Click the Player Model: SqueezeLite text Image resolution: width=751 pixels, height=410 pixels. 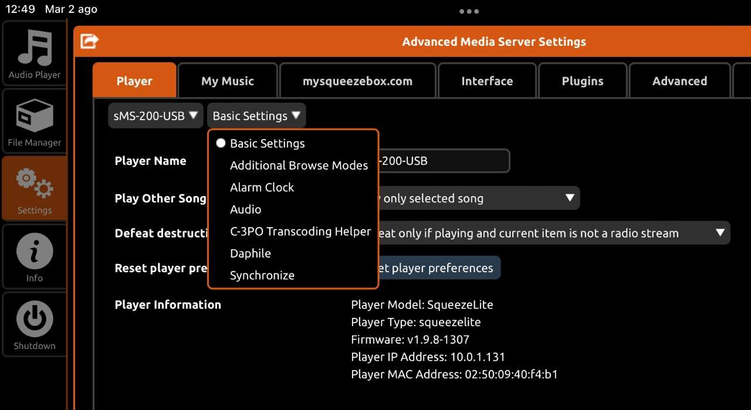coord(422,304)
